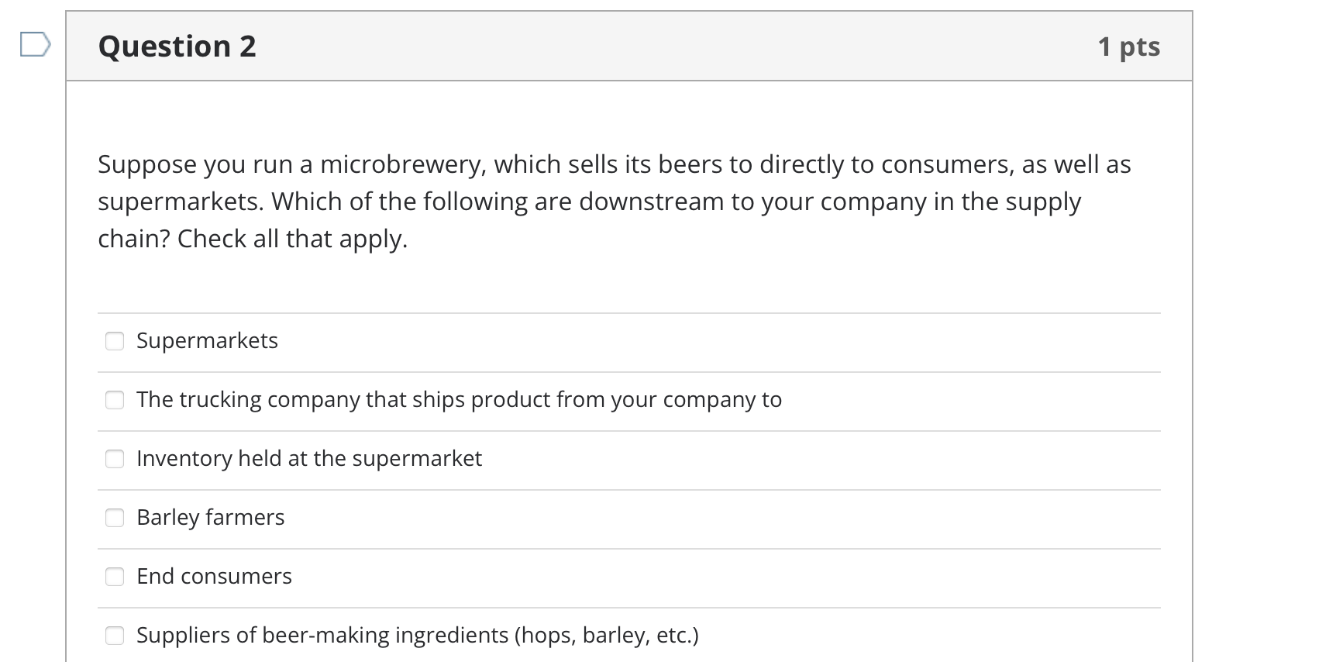The width and height of the screenshot is (1336, 662).
Task: Check the Barley farmers checkbox
Action: 114,517
